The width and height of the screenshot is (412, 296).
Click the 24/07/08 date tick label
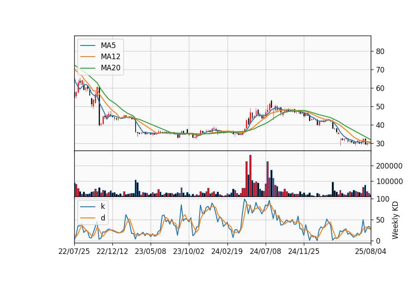(265, 251)
